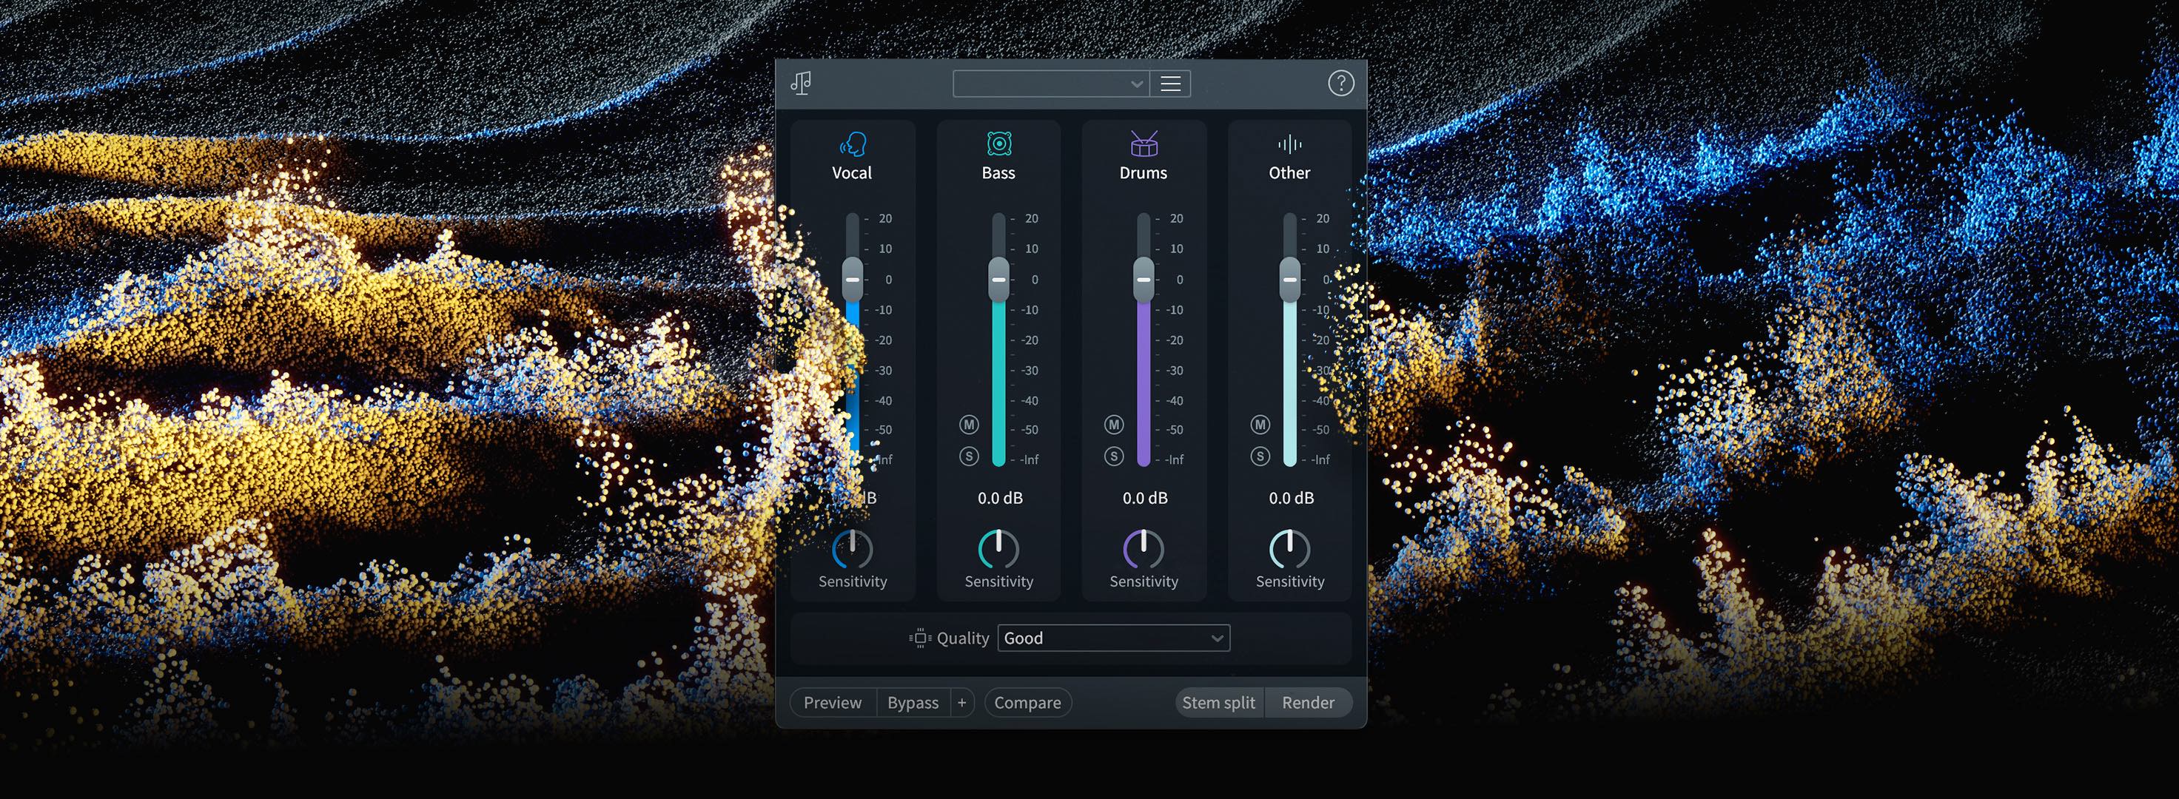2179x799 pixels.
Task: Click the Vocal stem head icon
Action: (853, 144)
